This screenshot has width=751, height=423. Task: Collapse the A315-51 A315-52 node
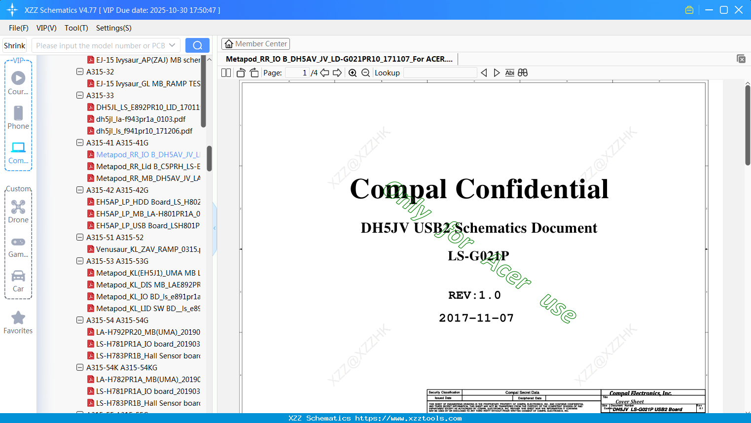(x=80, y=237)
